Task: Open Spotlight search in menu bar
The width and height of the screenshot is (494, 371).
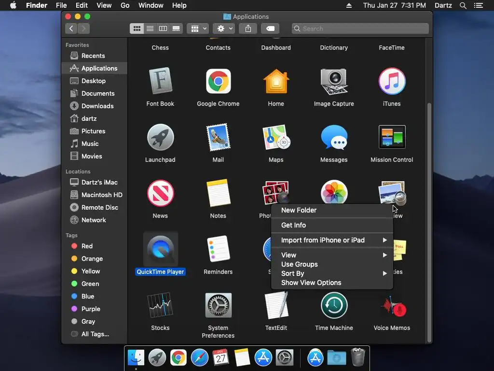Action: 463,5
